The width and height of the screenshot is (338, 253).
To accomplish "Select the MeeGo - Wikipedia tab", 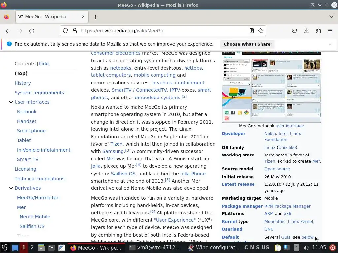I will point(52,17).
